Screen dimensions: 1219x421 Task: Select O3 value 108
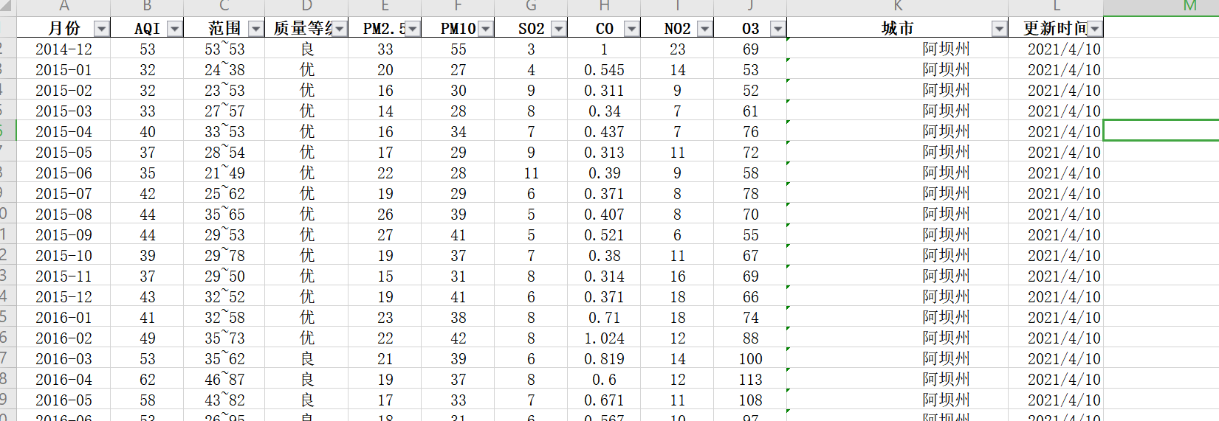[x=750, y=400]
